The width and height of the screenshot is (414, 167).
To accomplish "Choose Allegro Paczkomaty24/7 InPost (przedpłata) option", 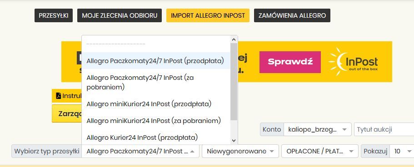I will pos(156,61).
